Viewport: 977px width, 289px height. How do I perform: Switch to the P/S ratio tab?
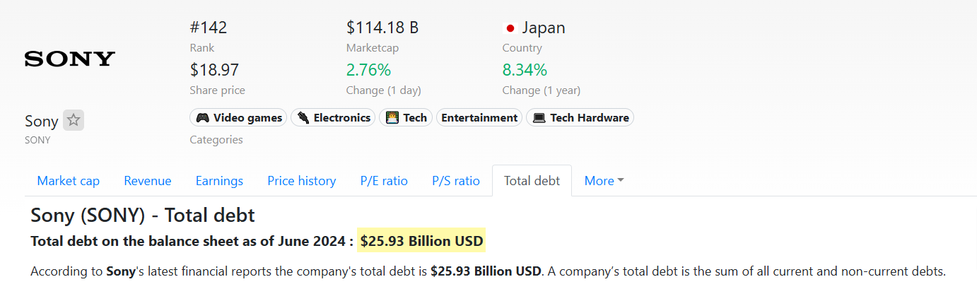tap(456, 181)
